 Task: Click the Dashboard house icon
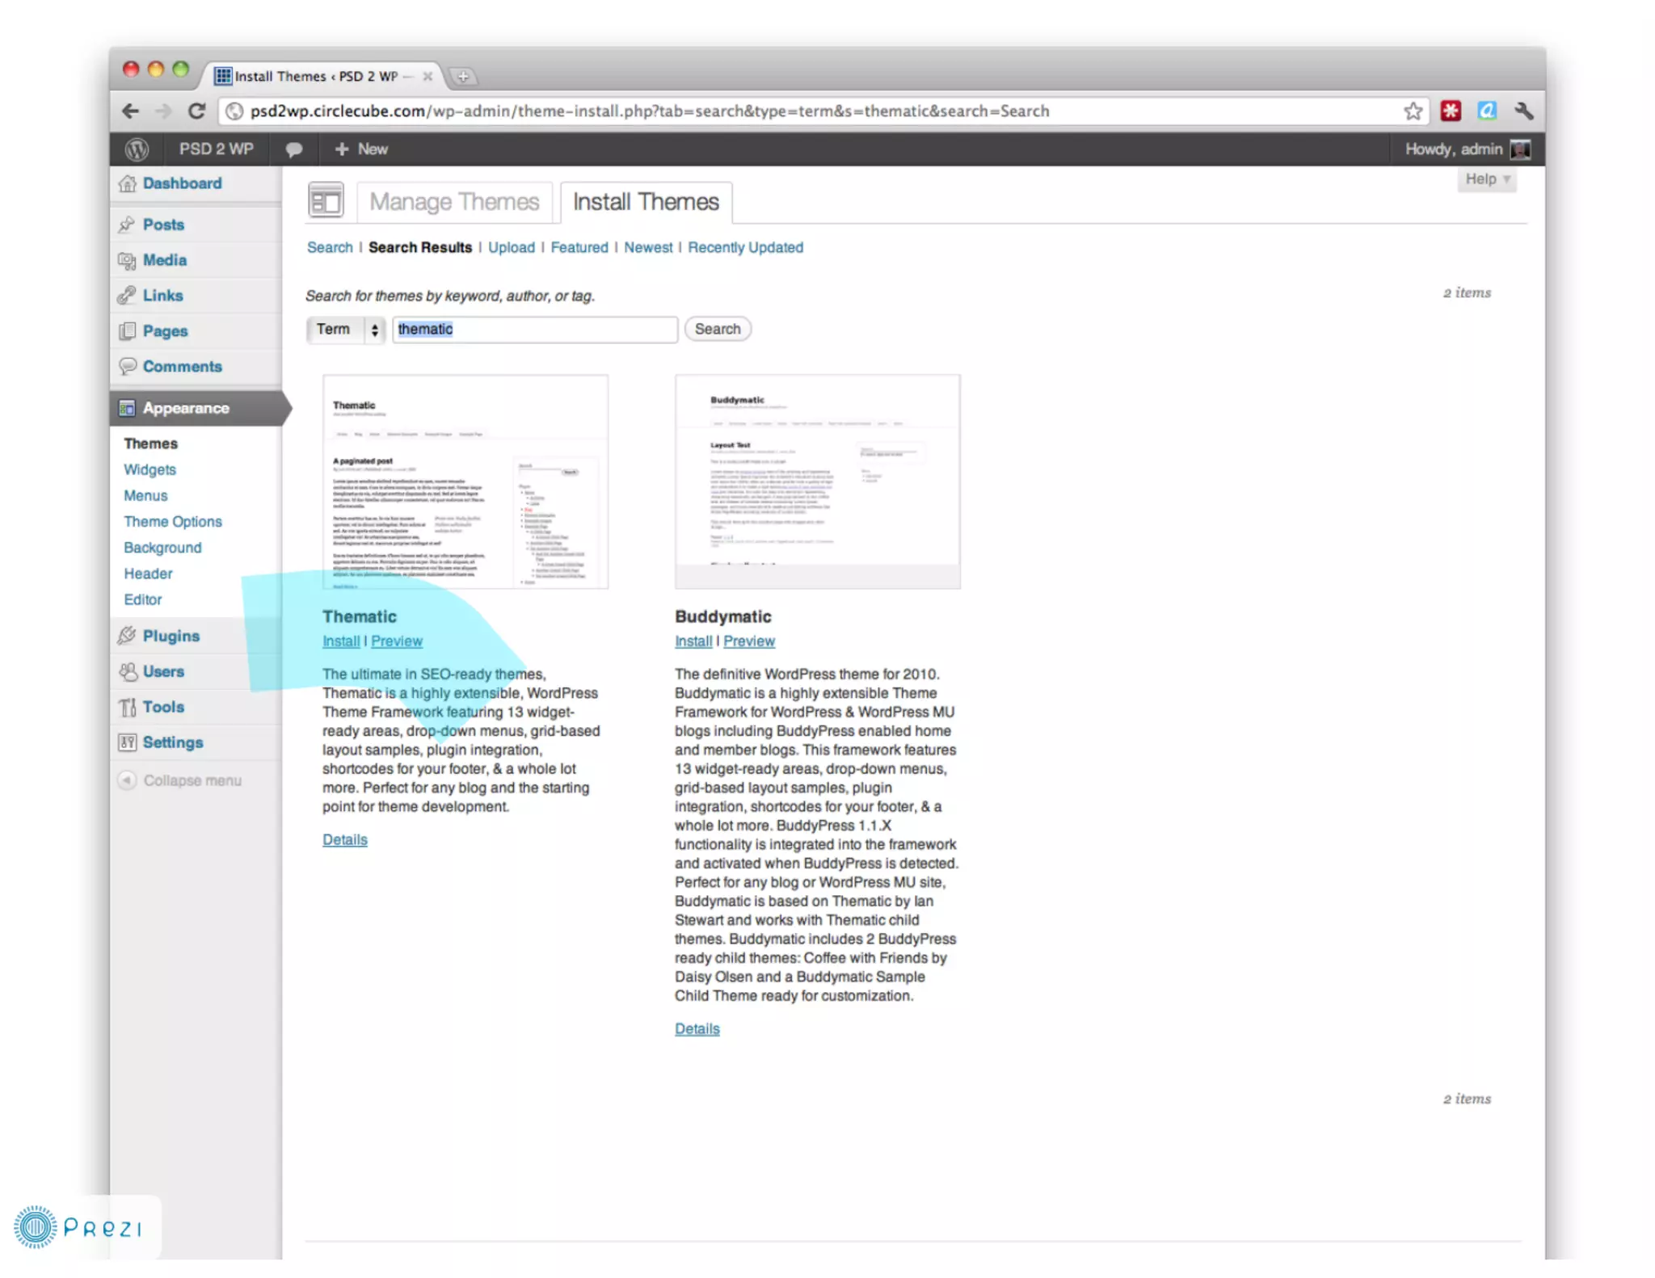point(127,183)
